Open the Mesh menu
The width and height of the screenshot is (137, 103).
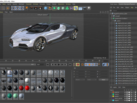click(x=4, y=4)
